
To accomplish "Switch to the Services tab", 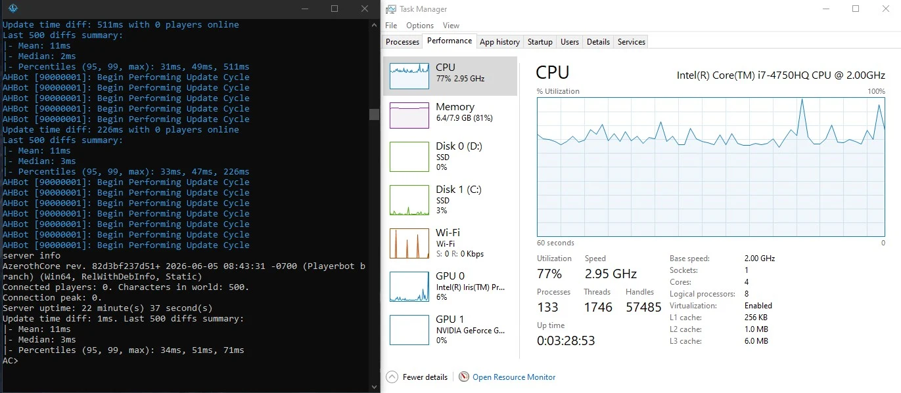I will (632, 42).
